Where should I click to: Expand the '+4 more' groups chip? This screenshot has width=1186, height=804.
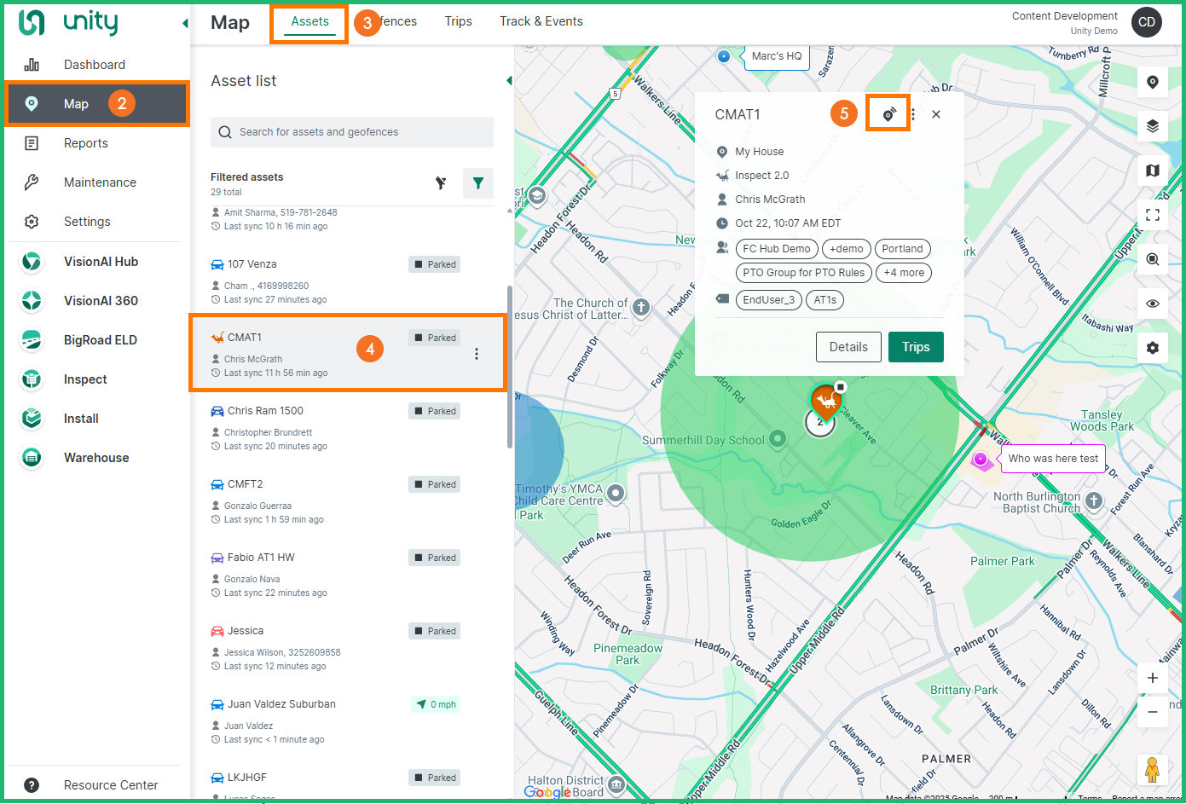(x=903, y=273)
